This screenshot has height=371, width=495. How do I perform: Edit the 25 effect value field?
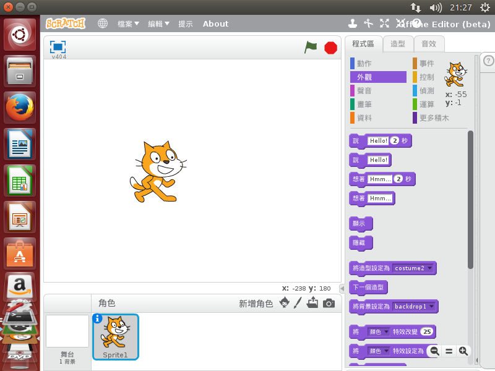(x=427, y=332)
